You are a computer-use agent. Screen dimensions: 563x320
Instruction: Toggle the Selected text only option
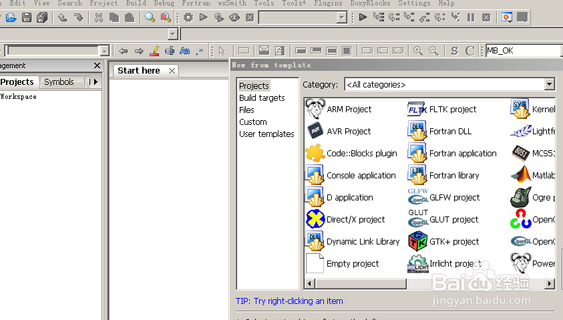(x=170, y=51)
